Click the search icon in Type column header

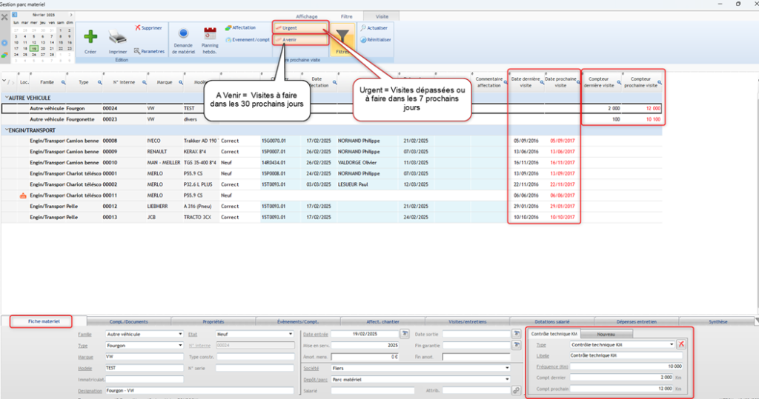point(100,82)
